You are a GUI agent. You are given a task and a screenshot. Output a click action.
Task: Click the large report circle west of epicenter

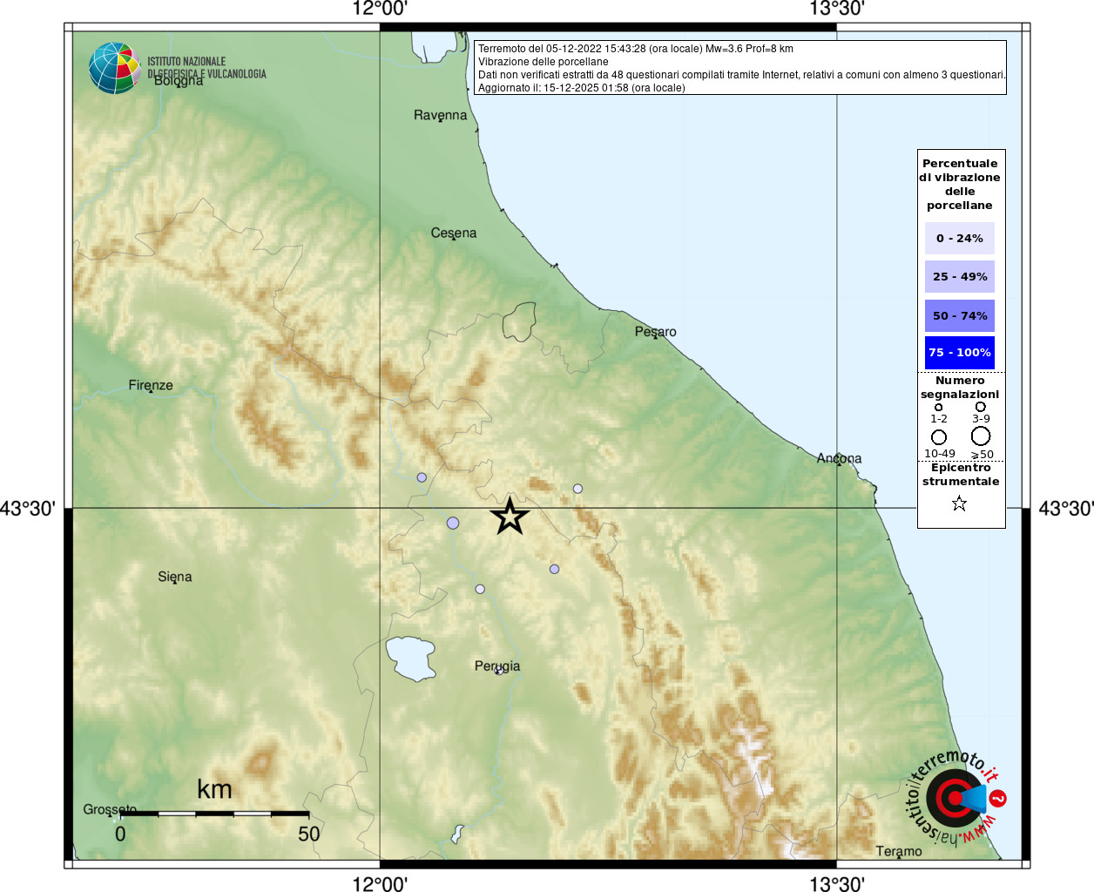pos(453,523)
